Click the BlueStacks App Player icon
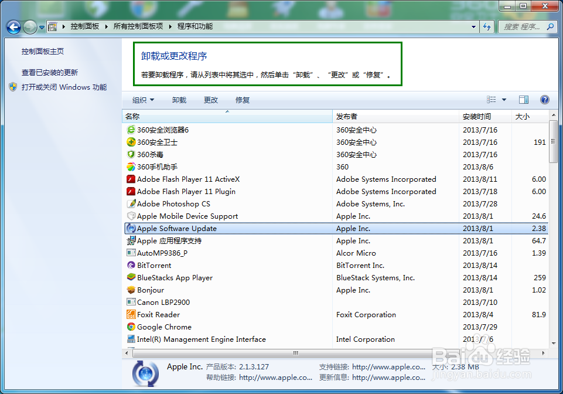Screen dimensions: 563x394 coord(131,277)
